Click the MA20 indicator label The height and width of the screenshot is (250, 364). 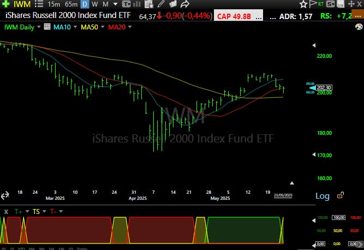[117, 27]
